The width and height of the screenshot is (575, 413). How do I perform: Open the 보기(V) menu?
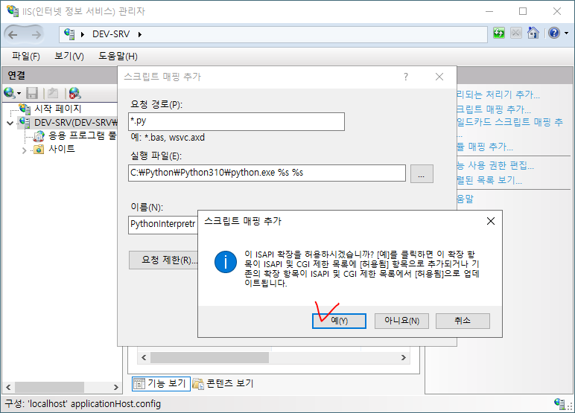(69, 56)
